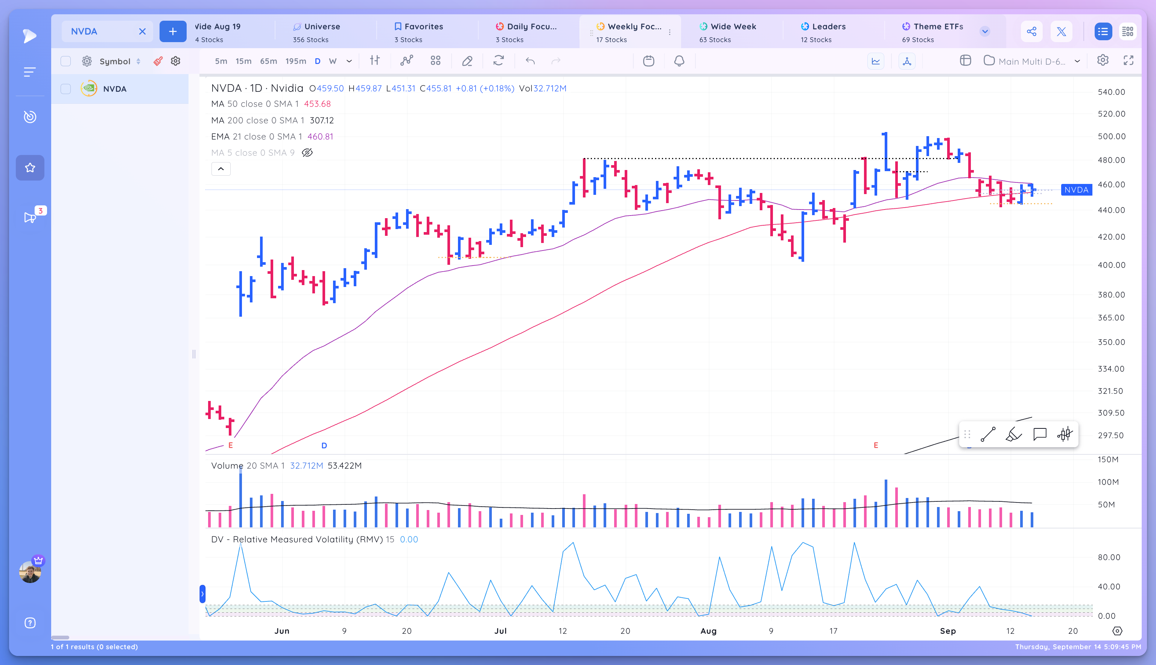Open the bar chart style selector
1156x665 pixels.
click(375, 61)
